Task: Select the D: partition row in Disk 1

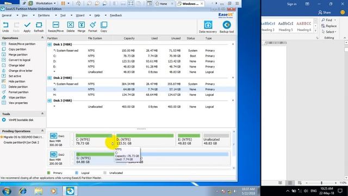Action: pos(141,61)
